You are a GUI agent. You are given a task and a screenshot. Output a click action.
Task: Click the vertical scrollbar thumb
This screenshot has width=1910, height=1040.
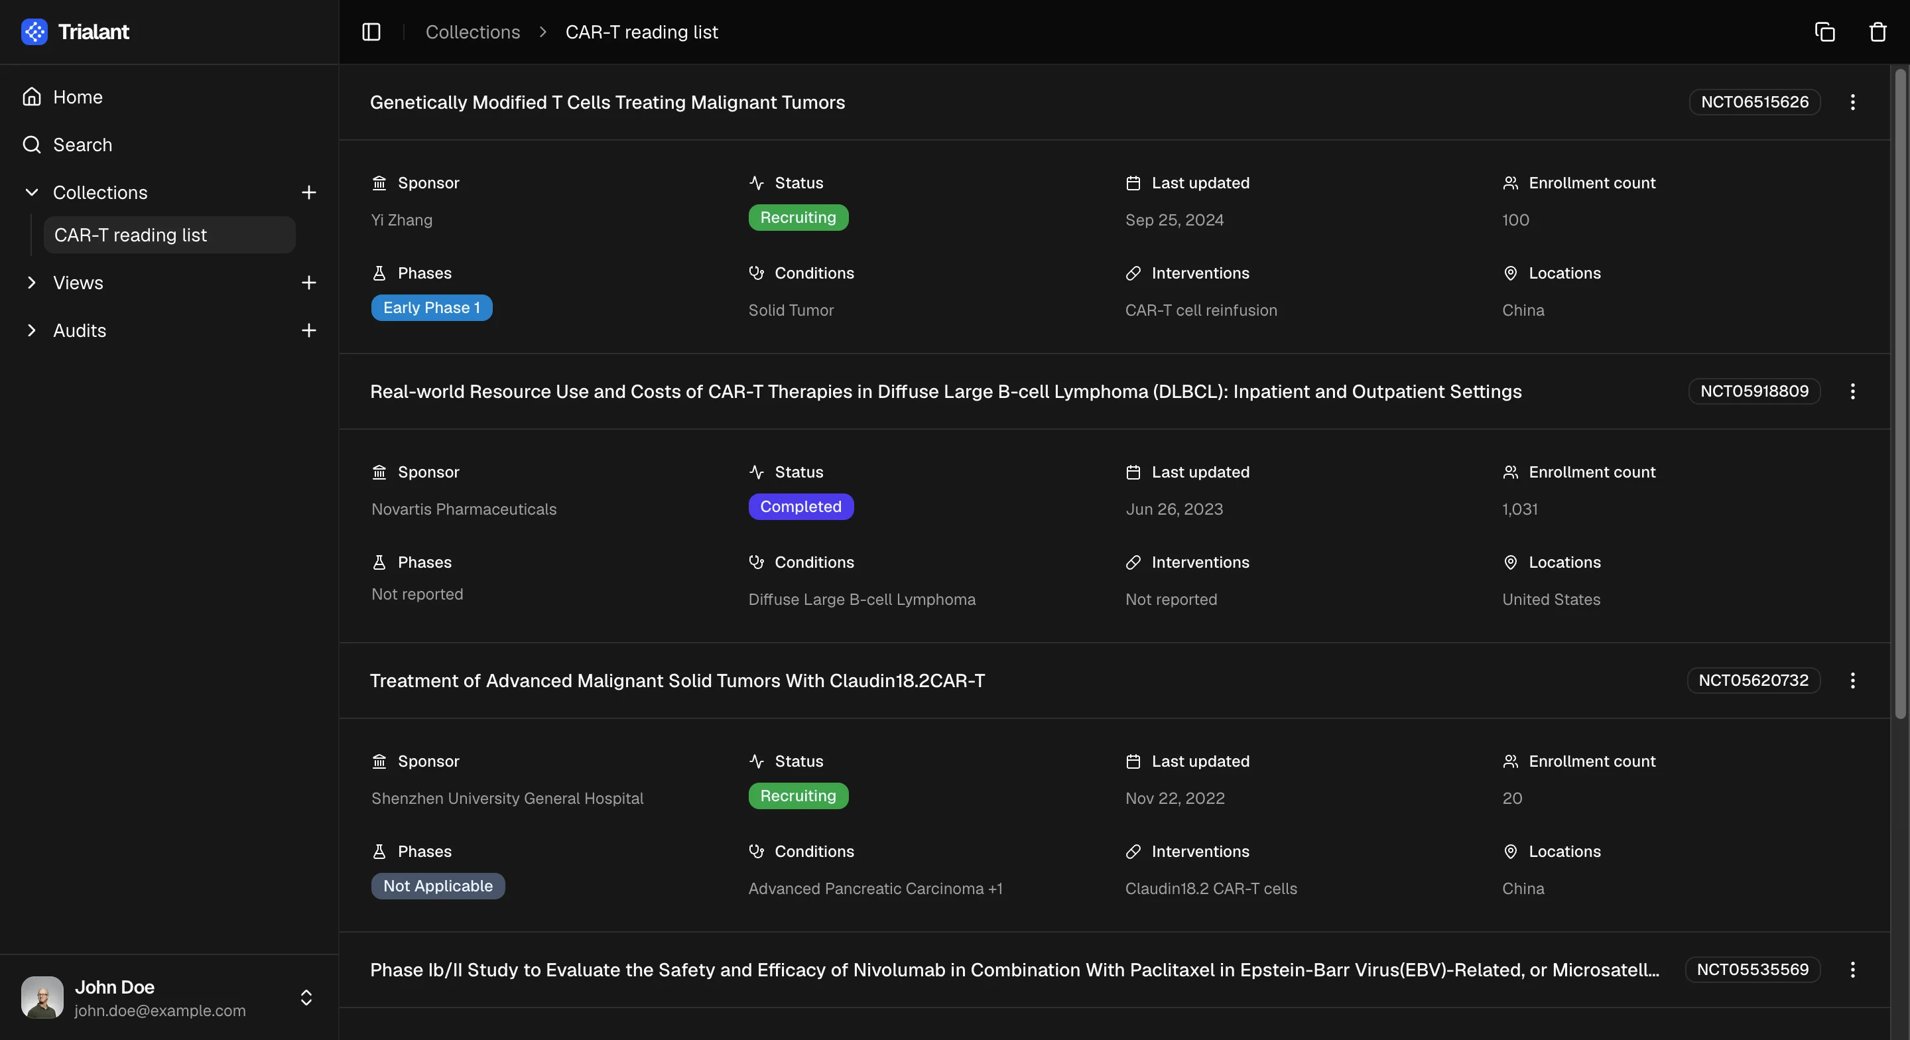tap(1899, 393)
